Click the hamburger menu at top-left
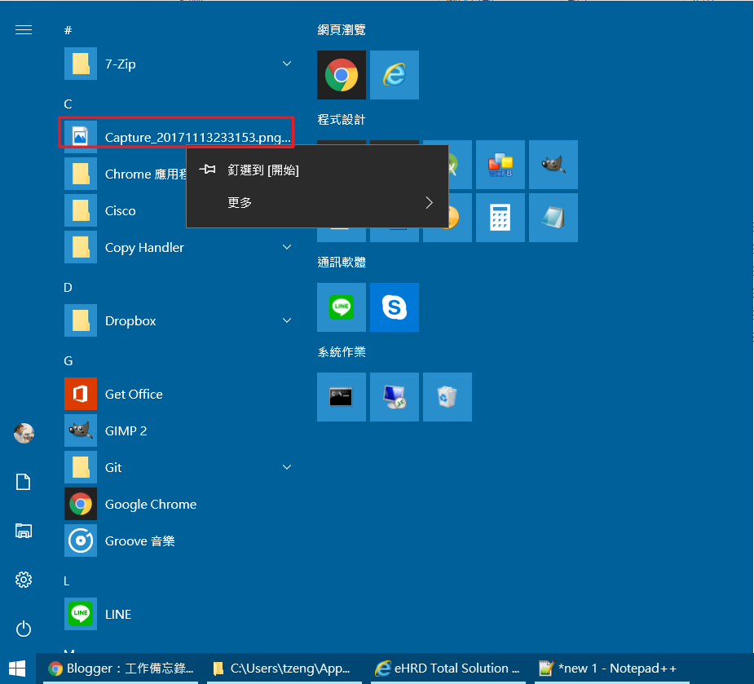 24,30
